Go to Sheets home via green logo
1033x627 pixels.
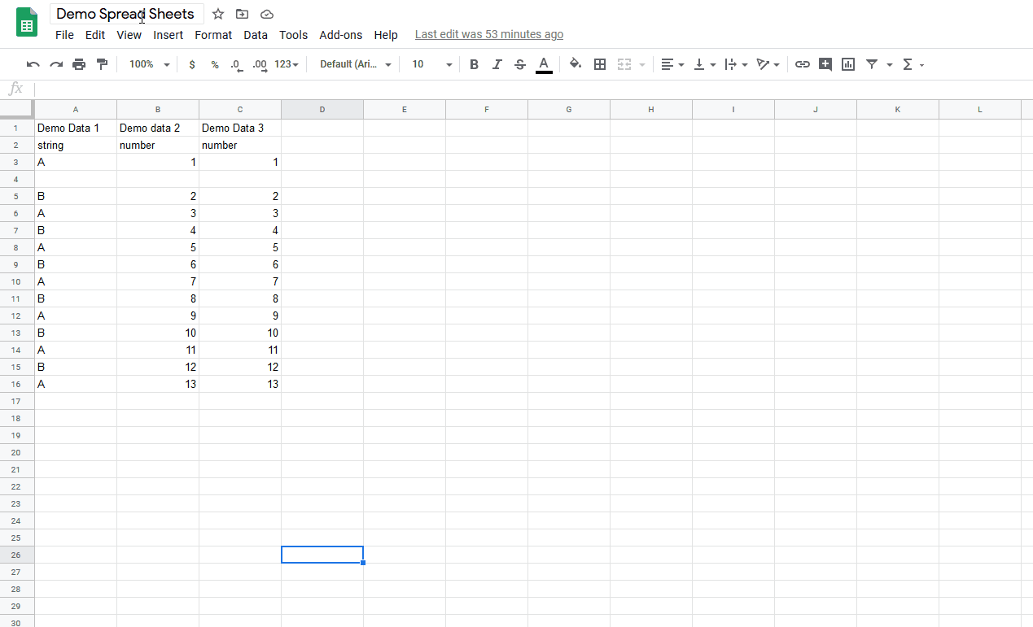[27, 22]
